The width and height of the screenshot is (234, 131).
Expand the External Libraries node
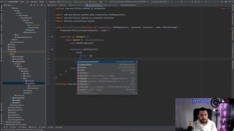tap(4, 122)
